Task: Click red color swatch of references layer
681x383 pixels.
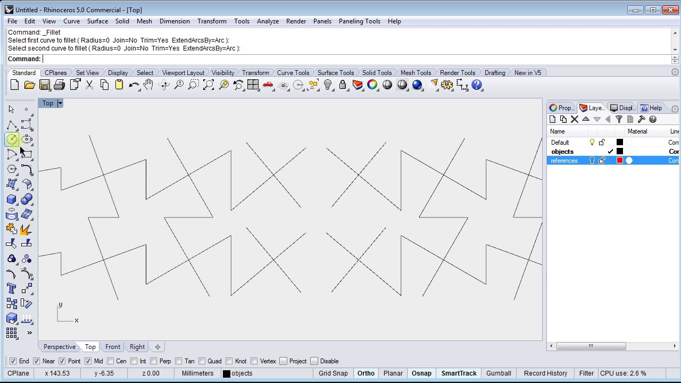Action: click(619, 161)
